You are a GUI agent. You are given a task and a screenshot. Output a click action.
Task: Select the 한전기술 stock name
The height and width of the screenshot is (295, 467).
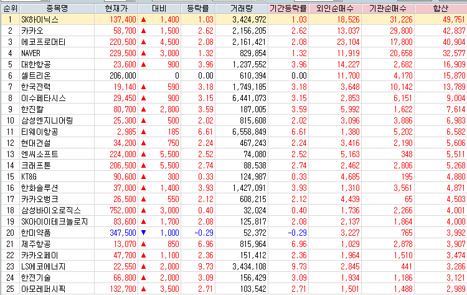[x=35, y=278]
